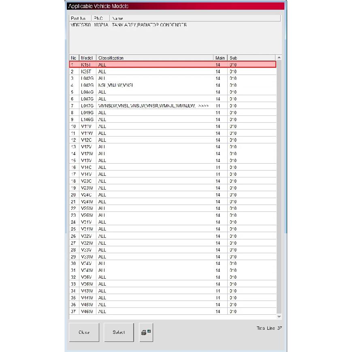352x352 pixels.
Task: Select row 16 model V14C
Action: click(x=173, y=167)
